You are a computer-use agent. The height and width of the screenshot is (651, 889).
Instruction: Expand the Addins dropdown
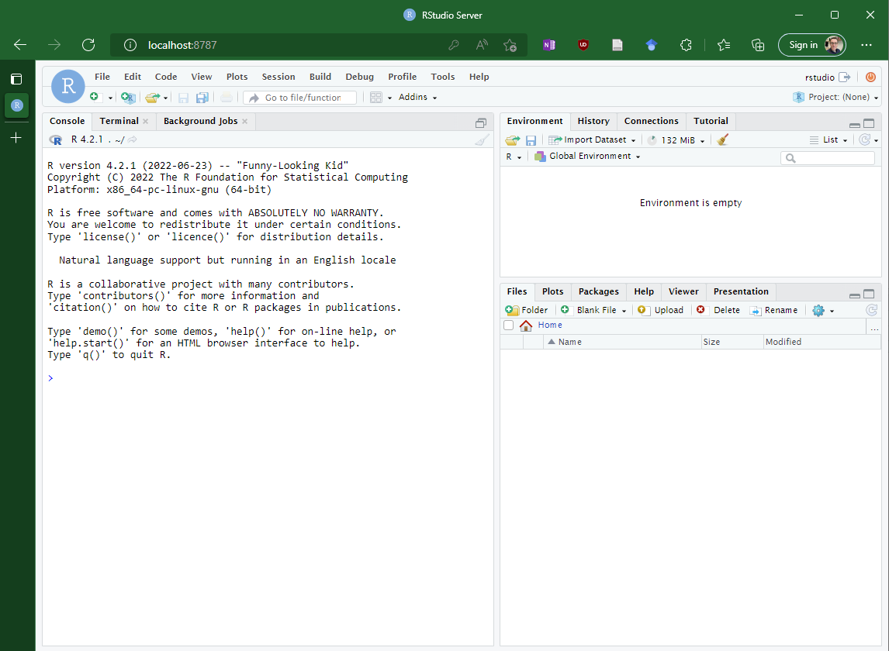pos(417,98)
